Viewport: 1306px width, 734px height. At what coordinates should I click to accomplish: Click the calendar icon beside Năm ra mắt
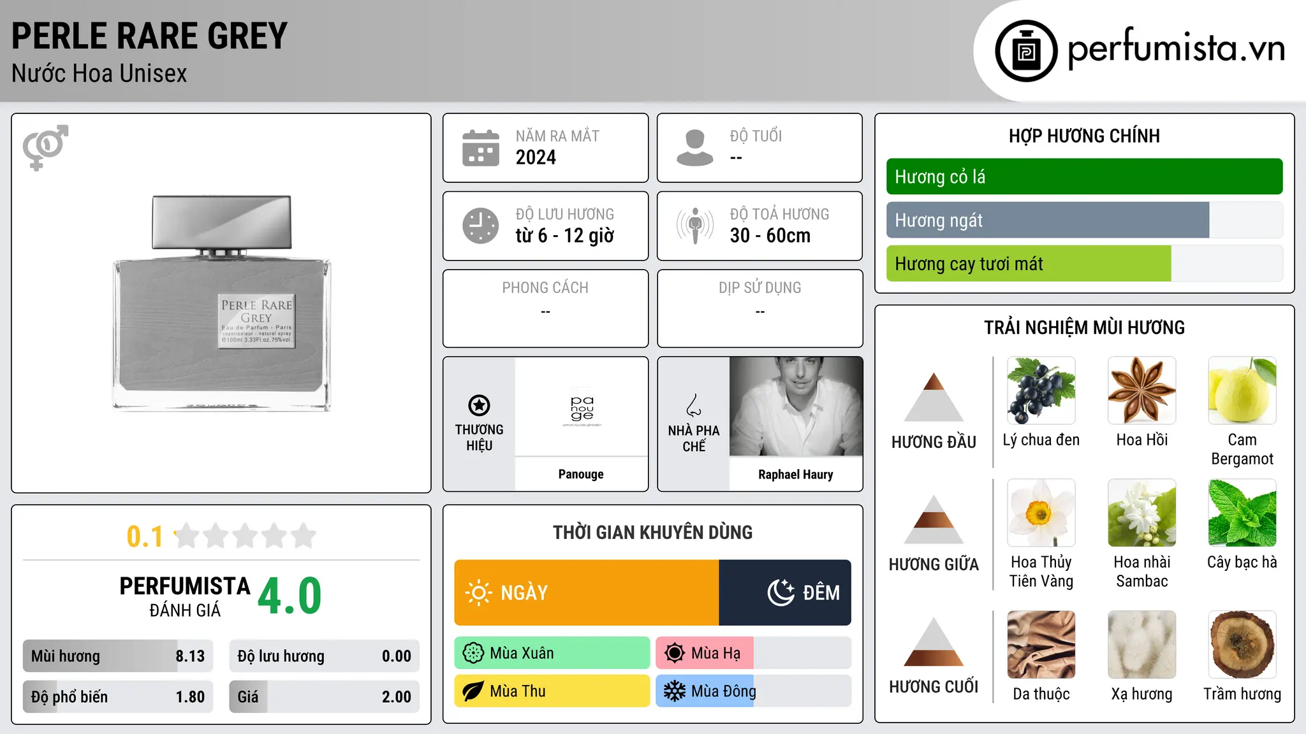point(481,148)
